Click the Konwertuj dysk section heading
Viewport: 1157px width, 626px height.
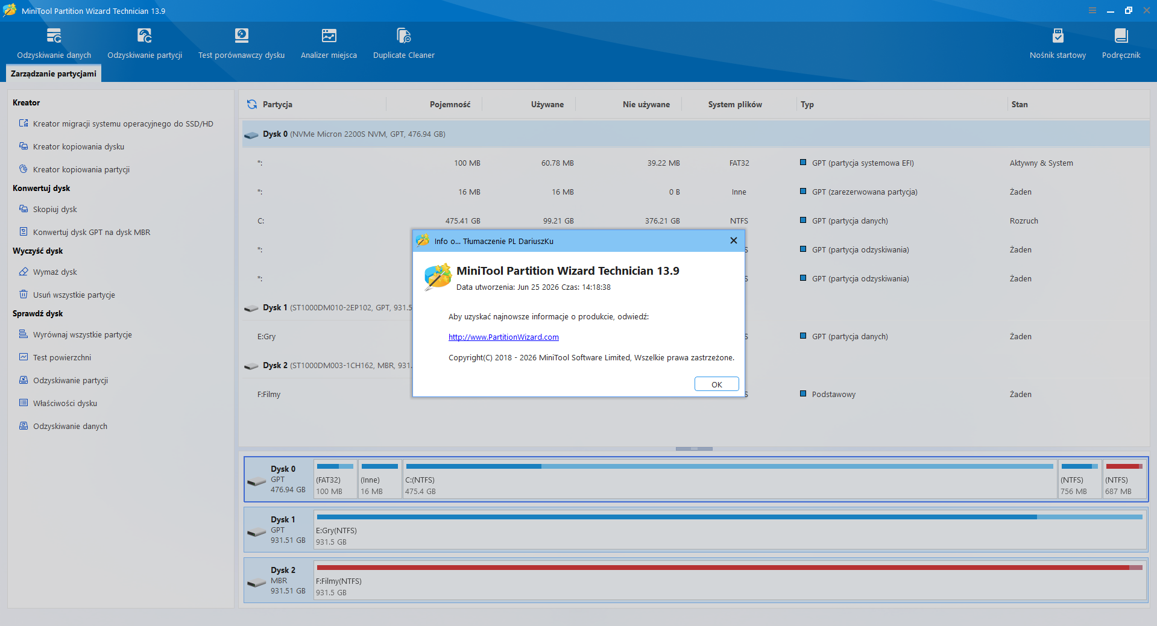[41, 188]
